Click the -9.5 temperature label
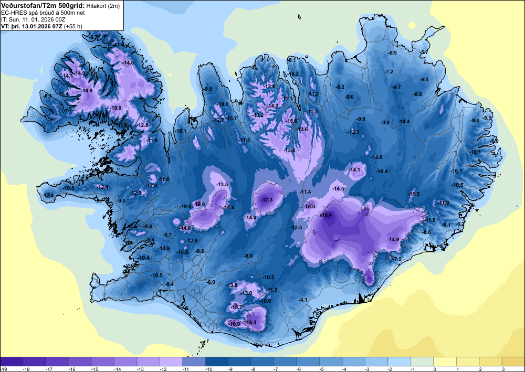 pos(121,201)
